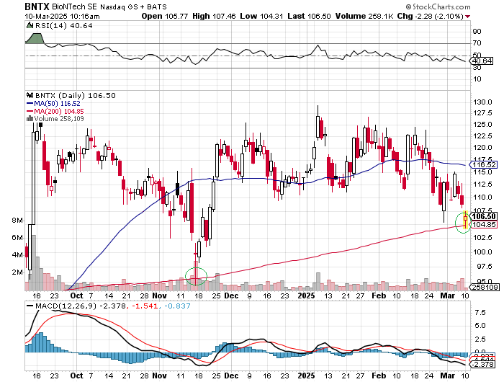Click the 7.5 level on MACD axis
This screenshot has height=382, width=504.
click(480, 313)
